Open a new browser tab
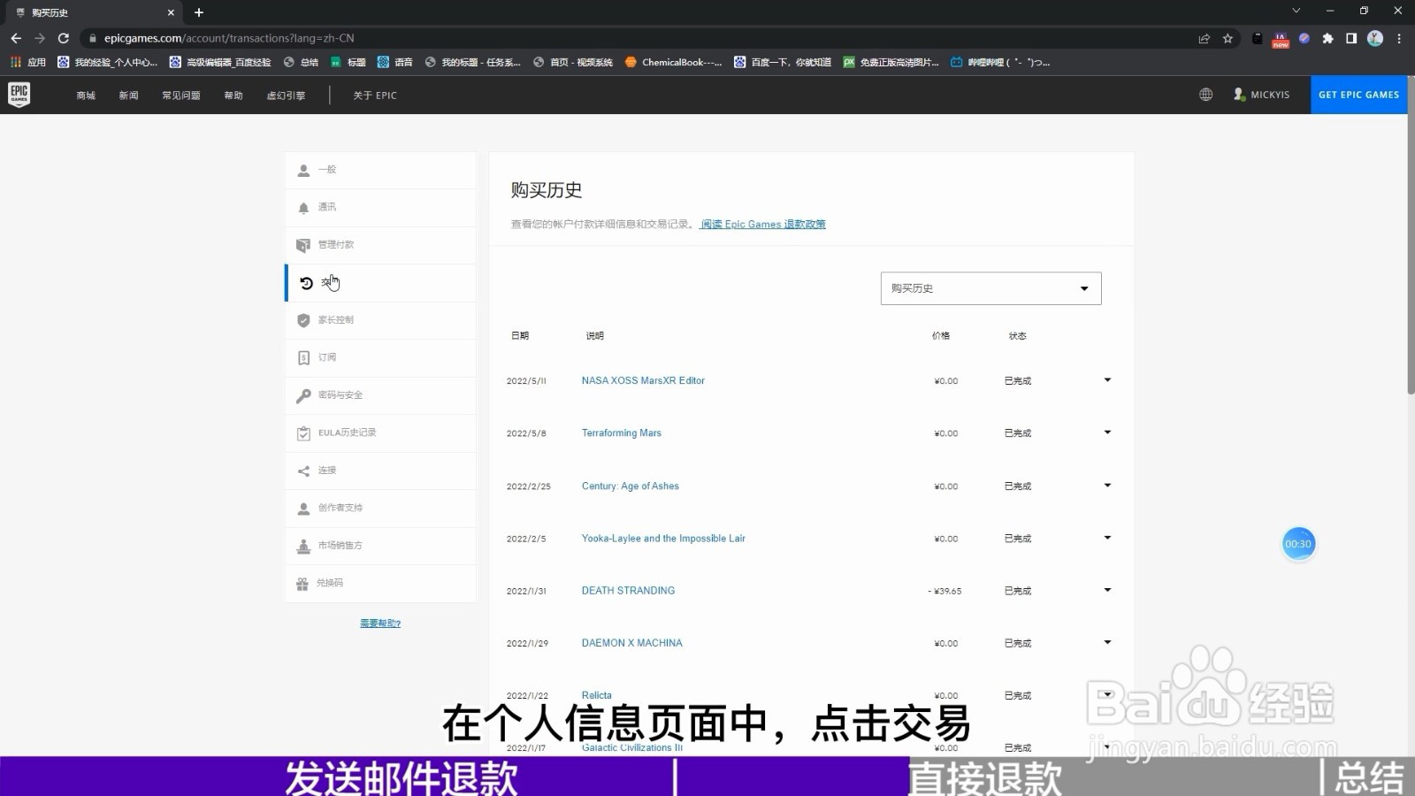This screenshot has width=1415, height=796. click(x=199, y=12)
